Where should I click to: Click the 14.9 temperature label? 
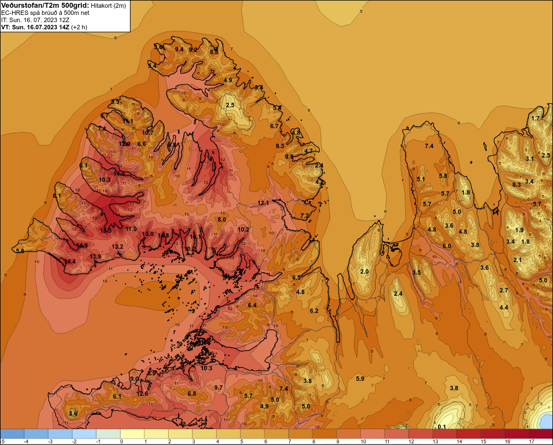pyautogui.click(x=82, y=246)
